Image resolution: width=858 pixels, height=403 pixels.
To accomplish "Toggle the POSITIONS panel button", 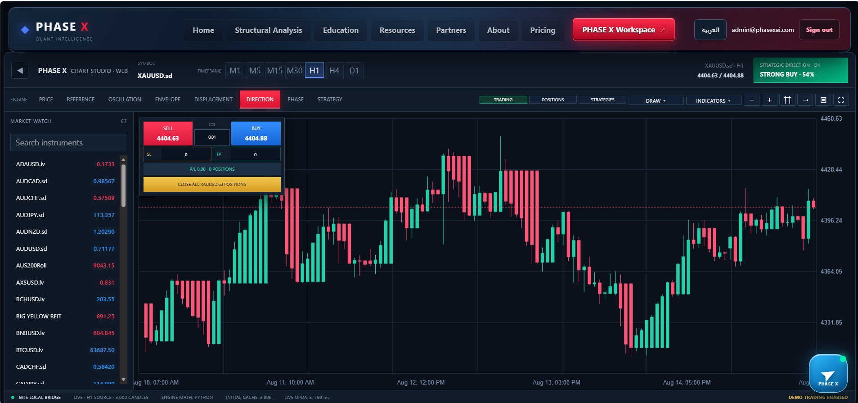I will [x=553, y=100].
